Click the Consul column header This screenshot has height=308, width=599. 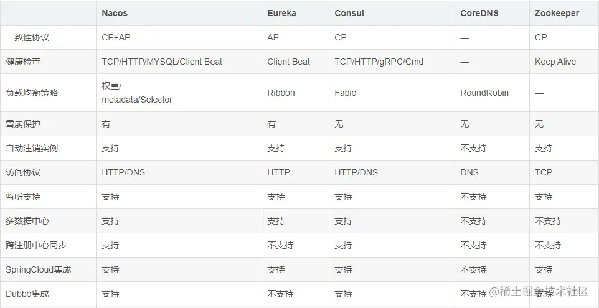coord(349,13)
